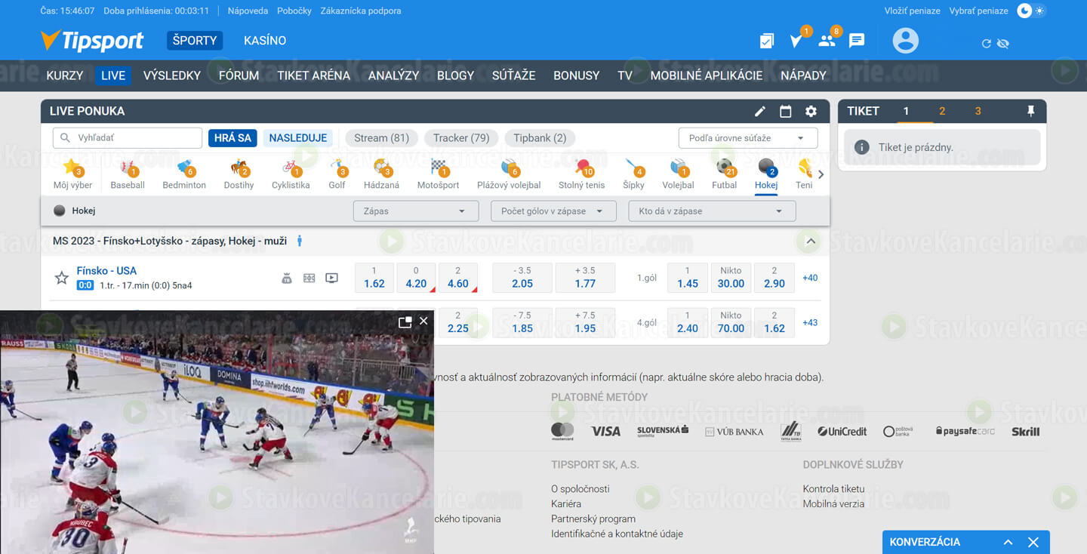The image size is (1087, 554).
Task: Add Fínsko - USA to favorites star
Action: tap(62, 278)
